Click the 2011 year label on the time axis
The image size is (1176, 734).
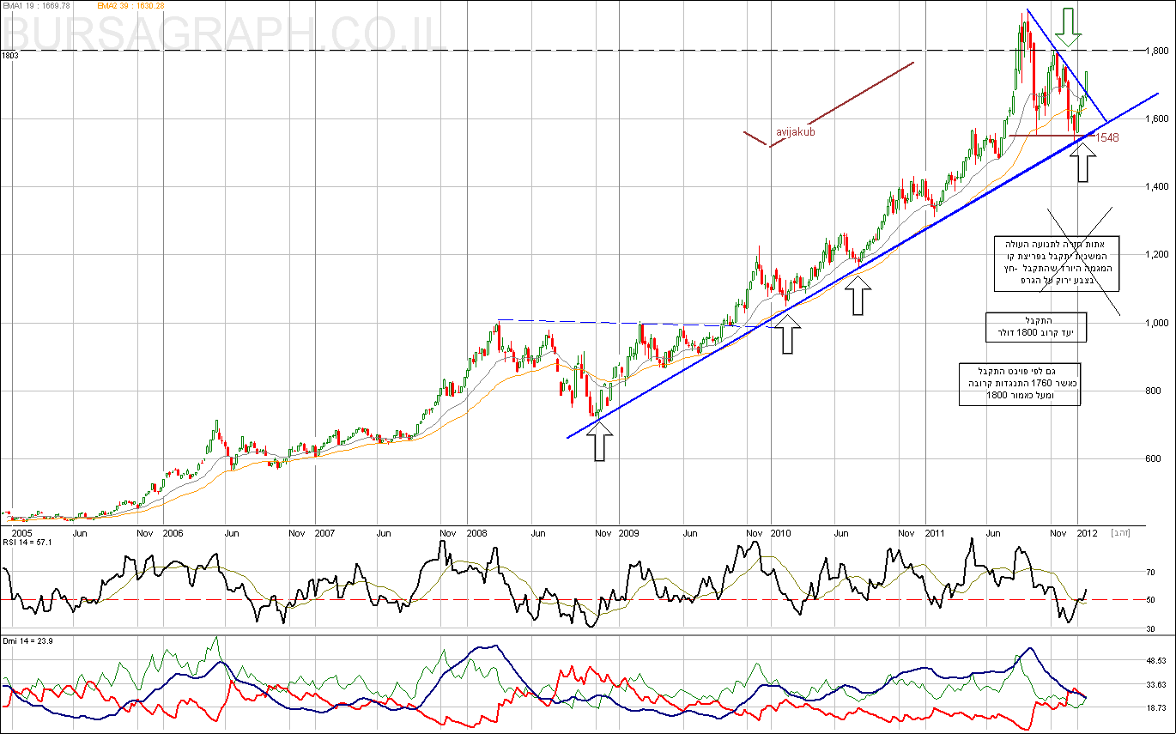936,533
